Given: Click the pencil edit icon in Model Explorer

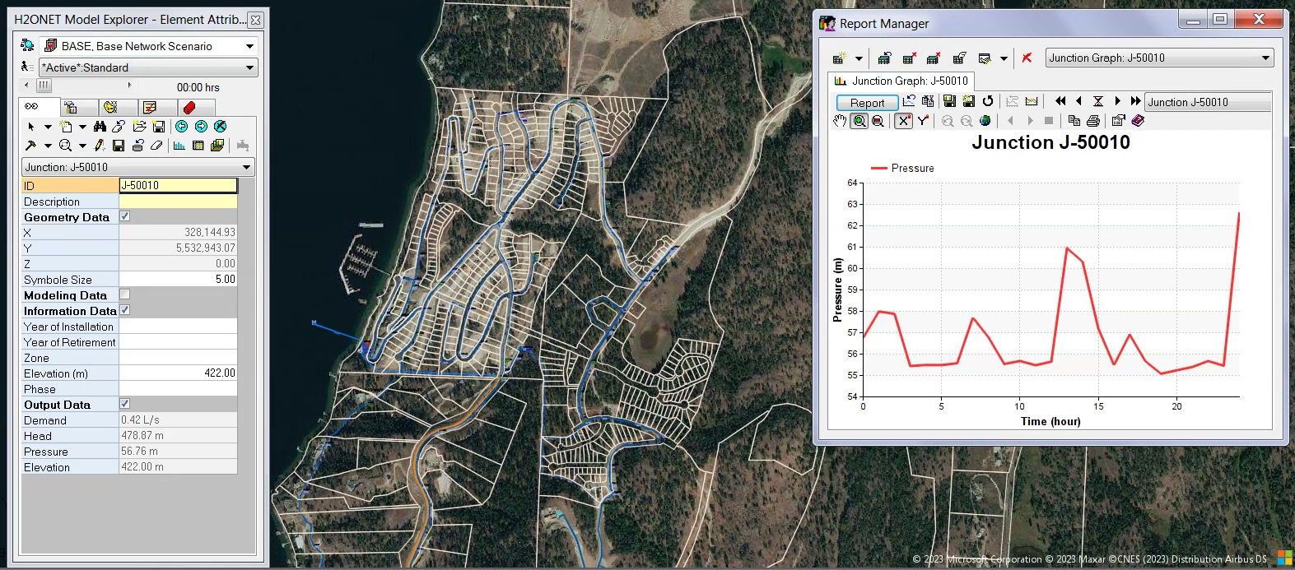Looking at the screenshot, I should (99, 146).
